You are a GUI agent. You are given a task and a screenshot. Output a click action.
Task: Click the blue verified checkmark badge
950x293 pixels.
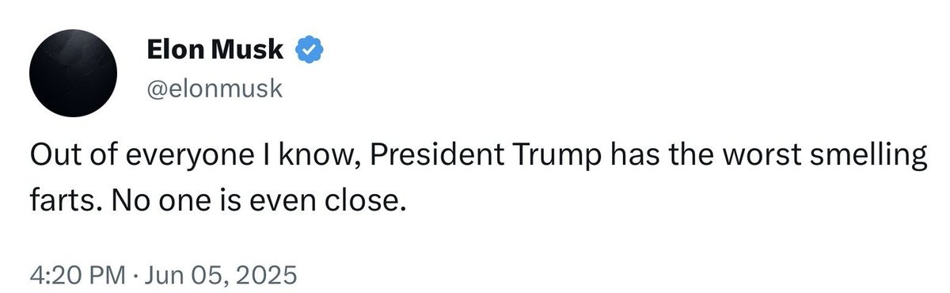tap(308, 51)
